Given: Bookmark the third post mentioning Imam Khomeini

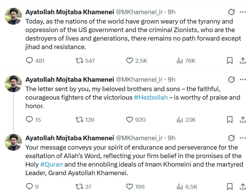Looking at the screenshot, I should click(x=229, y=186).
